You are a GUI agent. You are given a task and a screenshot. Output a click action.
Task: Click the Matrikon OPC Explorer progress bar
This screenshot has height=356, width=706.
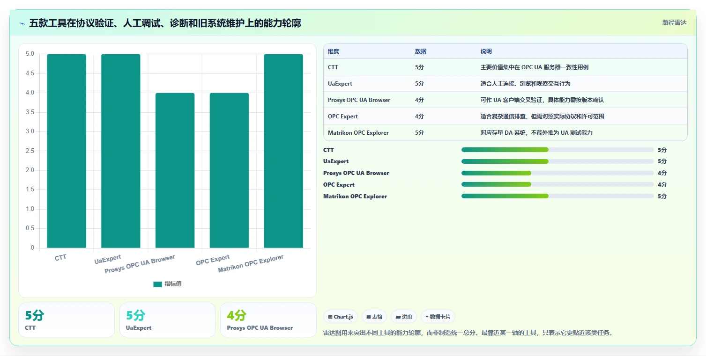[x=557, y=196]
